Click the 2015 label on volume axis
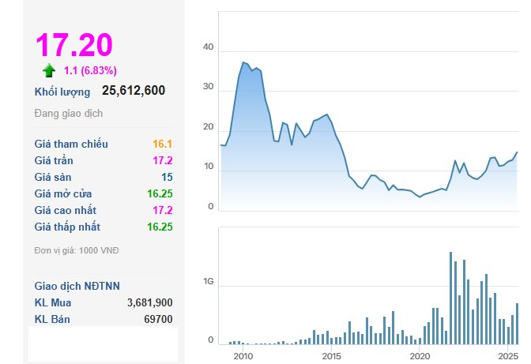Viewport: 531px width, 364px height. [x=331, y=356]
